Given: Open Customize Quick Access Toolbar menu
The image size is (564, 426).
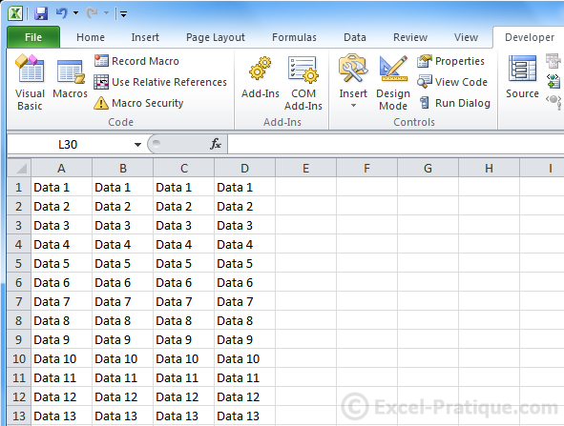Looking at the screenshot, I should coord(123,14).
